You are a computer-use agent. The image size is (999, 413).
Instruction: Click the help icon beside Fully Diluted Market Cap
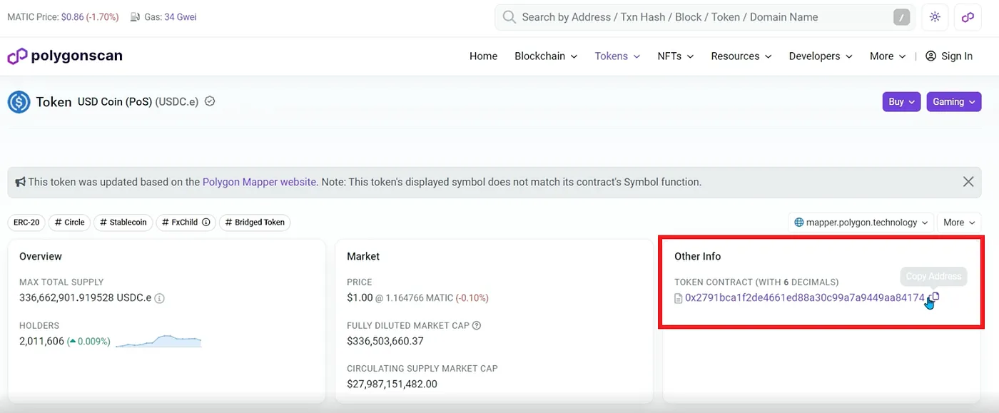pyautogui.click(x=477, y=325)
